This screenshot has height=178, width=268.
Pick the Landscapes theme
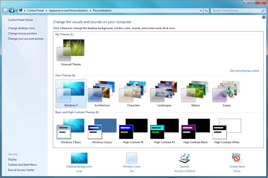coord(164,94)
